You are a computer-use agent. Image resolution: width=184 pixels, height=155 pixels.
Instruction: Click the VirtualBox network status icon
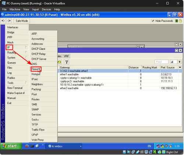click(x=133, y=152)
